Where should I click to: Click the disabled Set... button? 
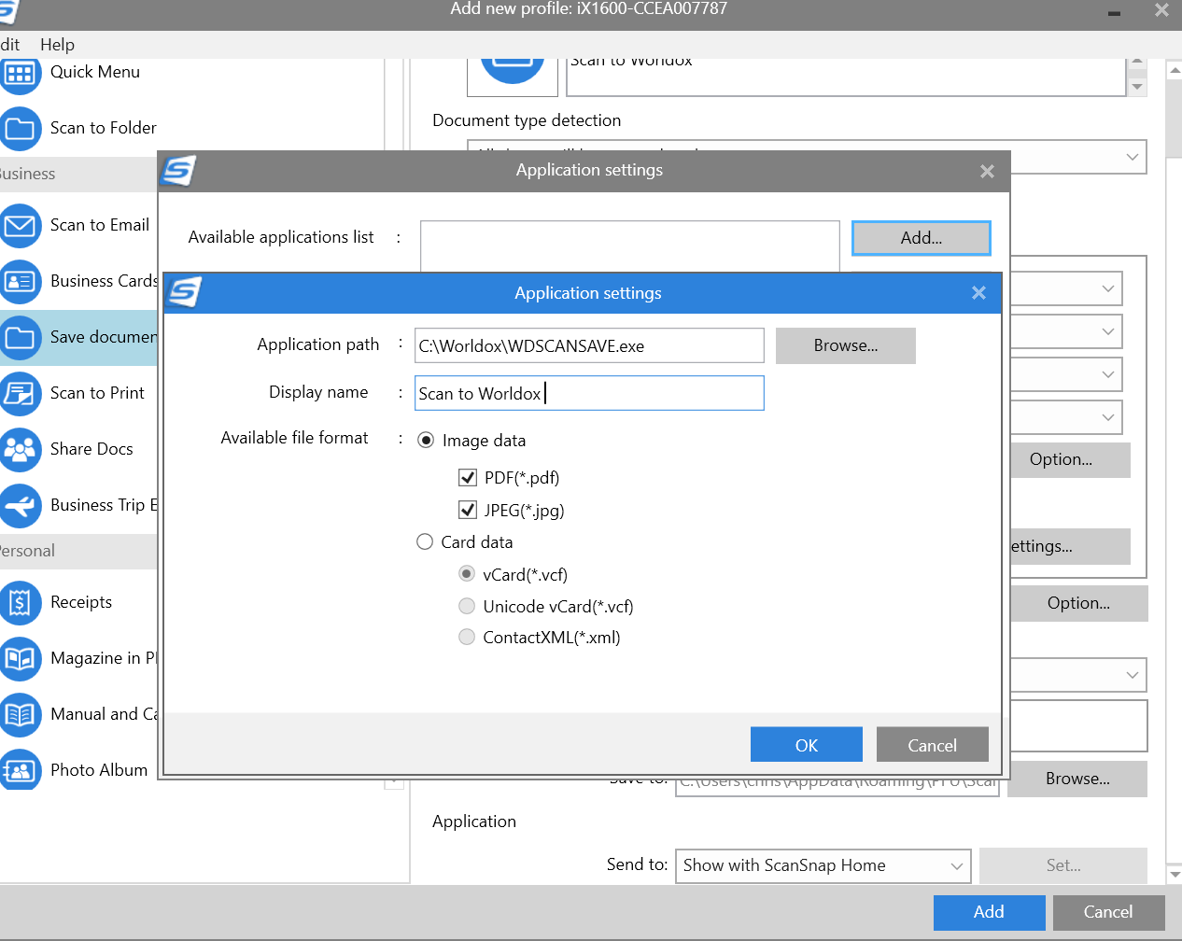pos(1063,865)
